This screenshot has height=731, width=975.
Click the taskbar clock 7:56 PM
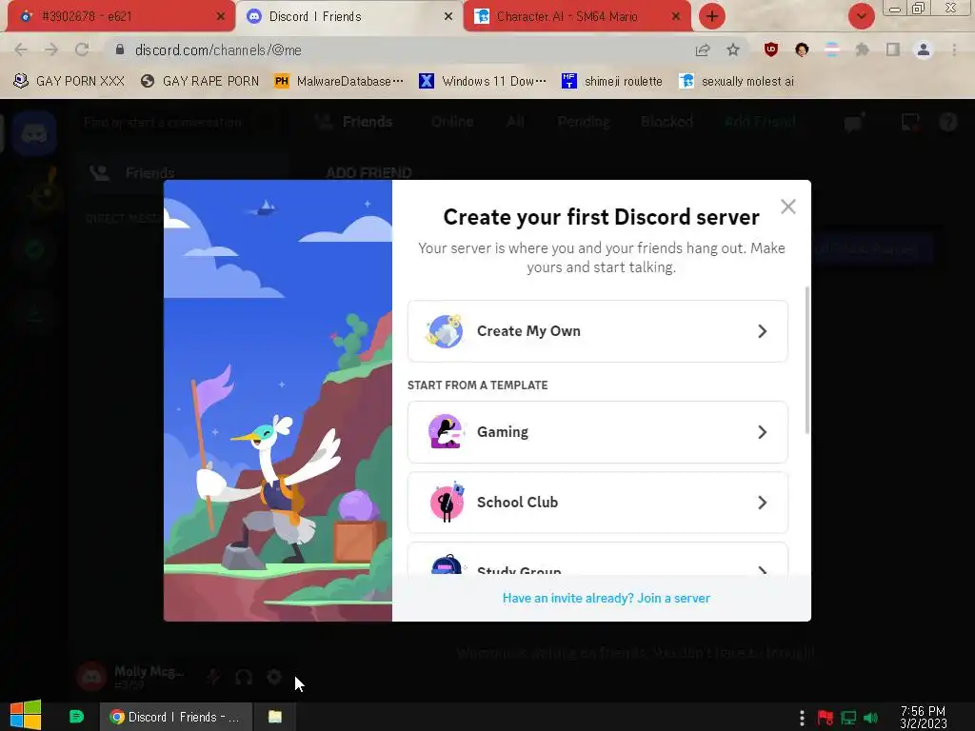click(x=924, y=717)
